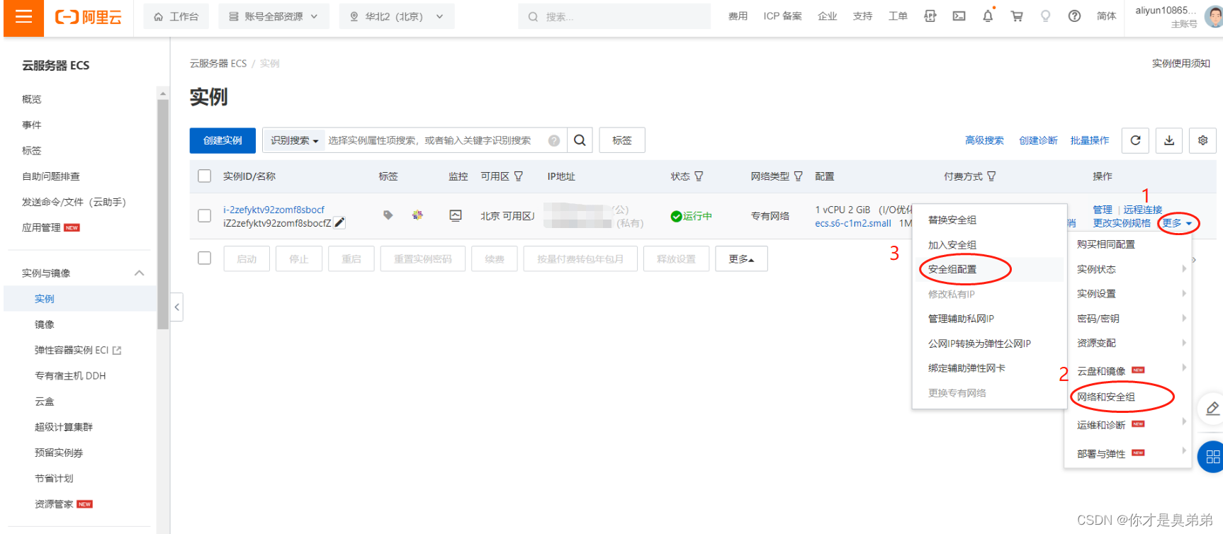
Task: Export the instance list via download icon
Action: [x=1169, y=140]
